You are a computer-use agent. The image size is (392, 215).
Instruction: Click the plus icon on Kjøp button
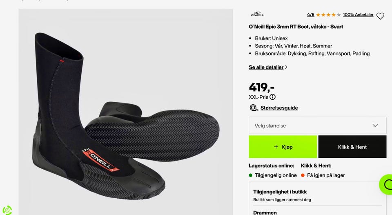click(x=276, y=147)
